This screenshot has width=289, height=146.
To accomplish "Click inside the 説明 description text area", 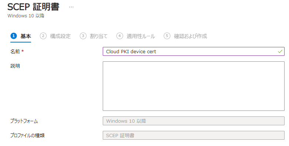I will [194, 86].
